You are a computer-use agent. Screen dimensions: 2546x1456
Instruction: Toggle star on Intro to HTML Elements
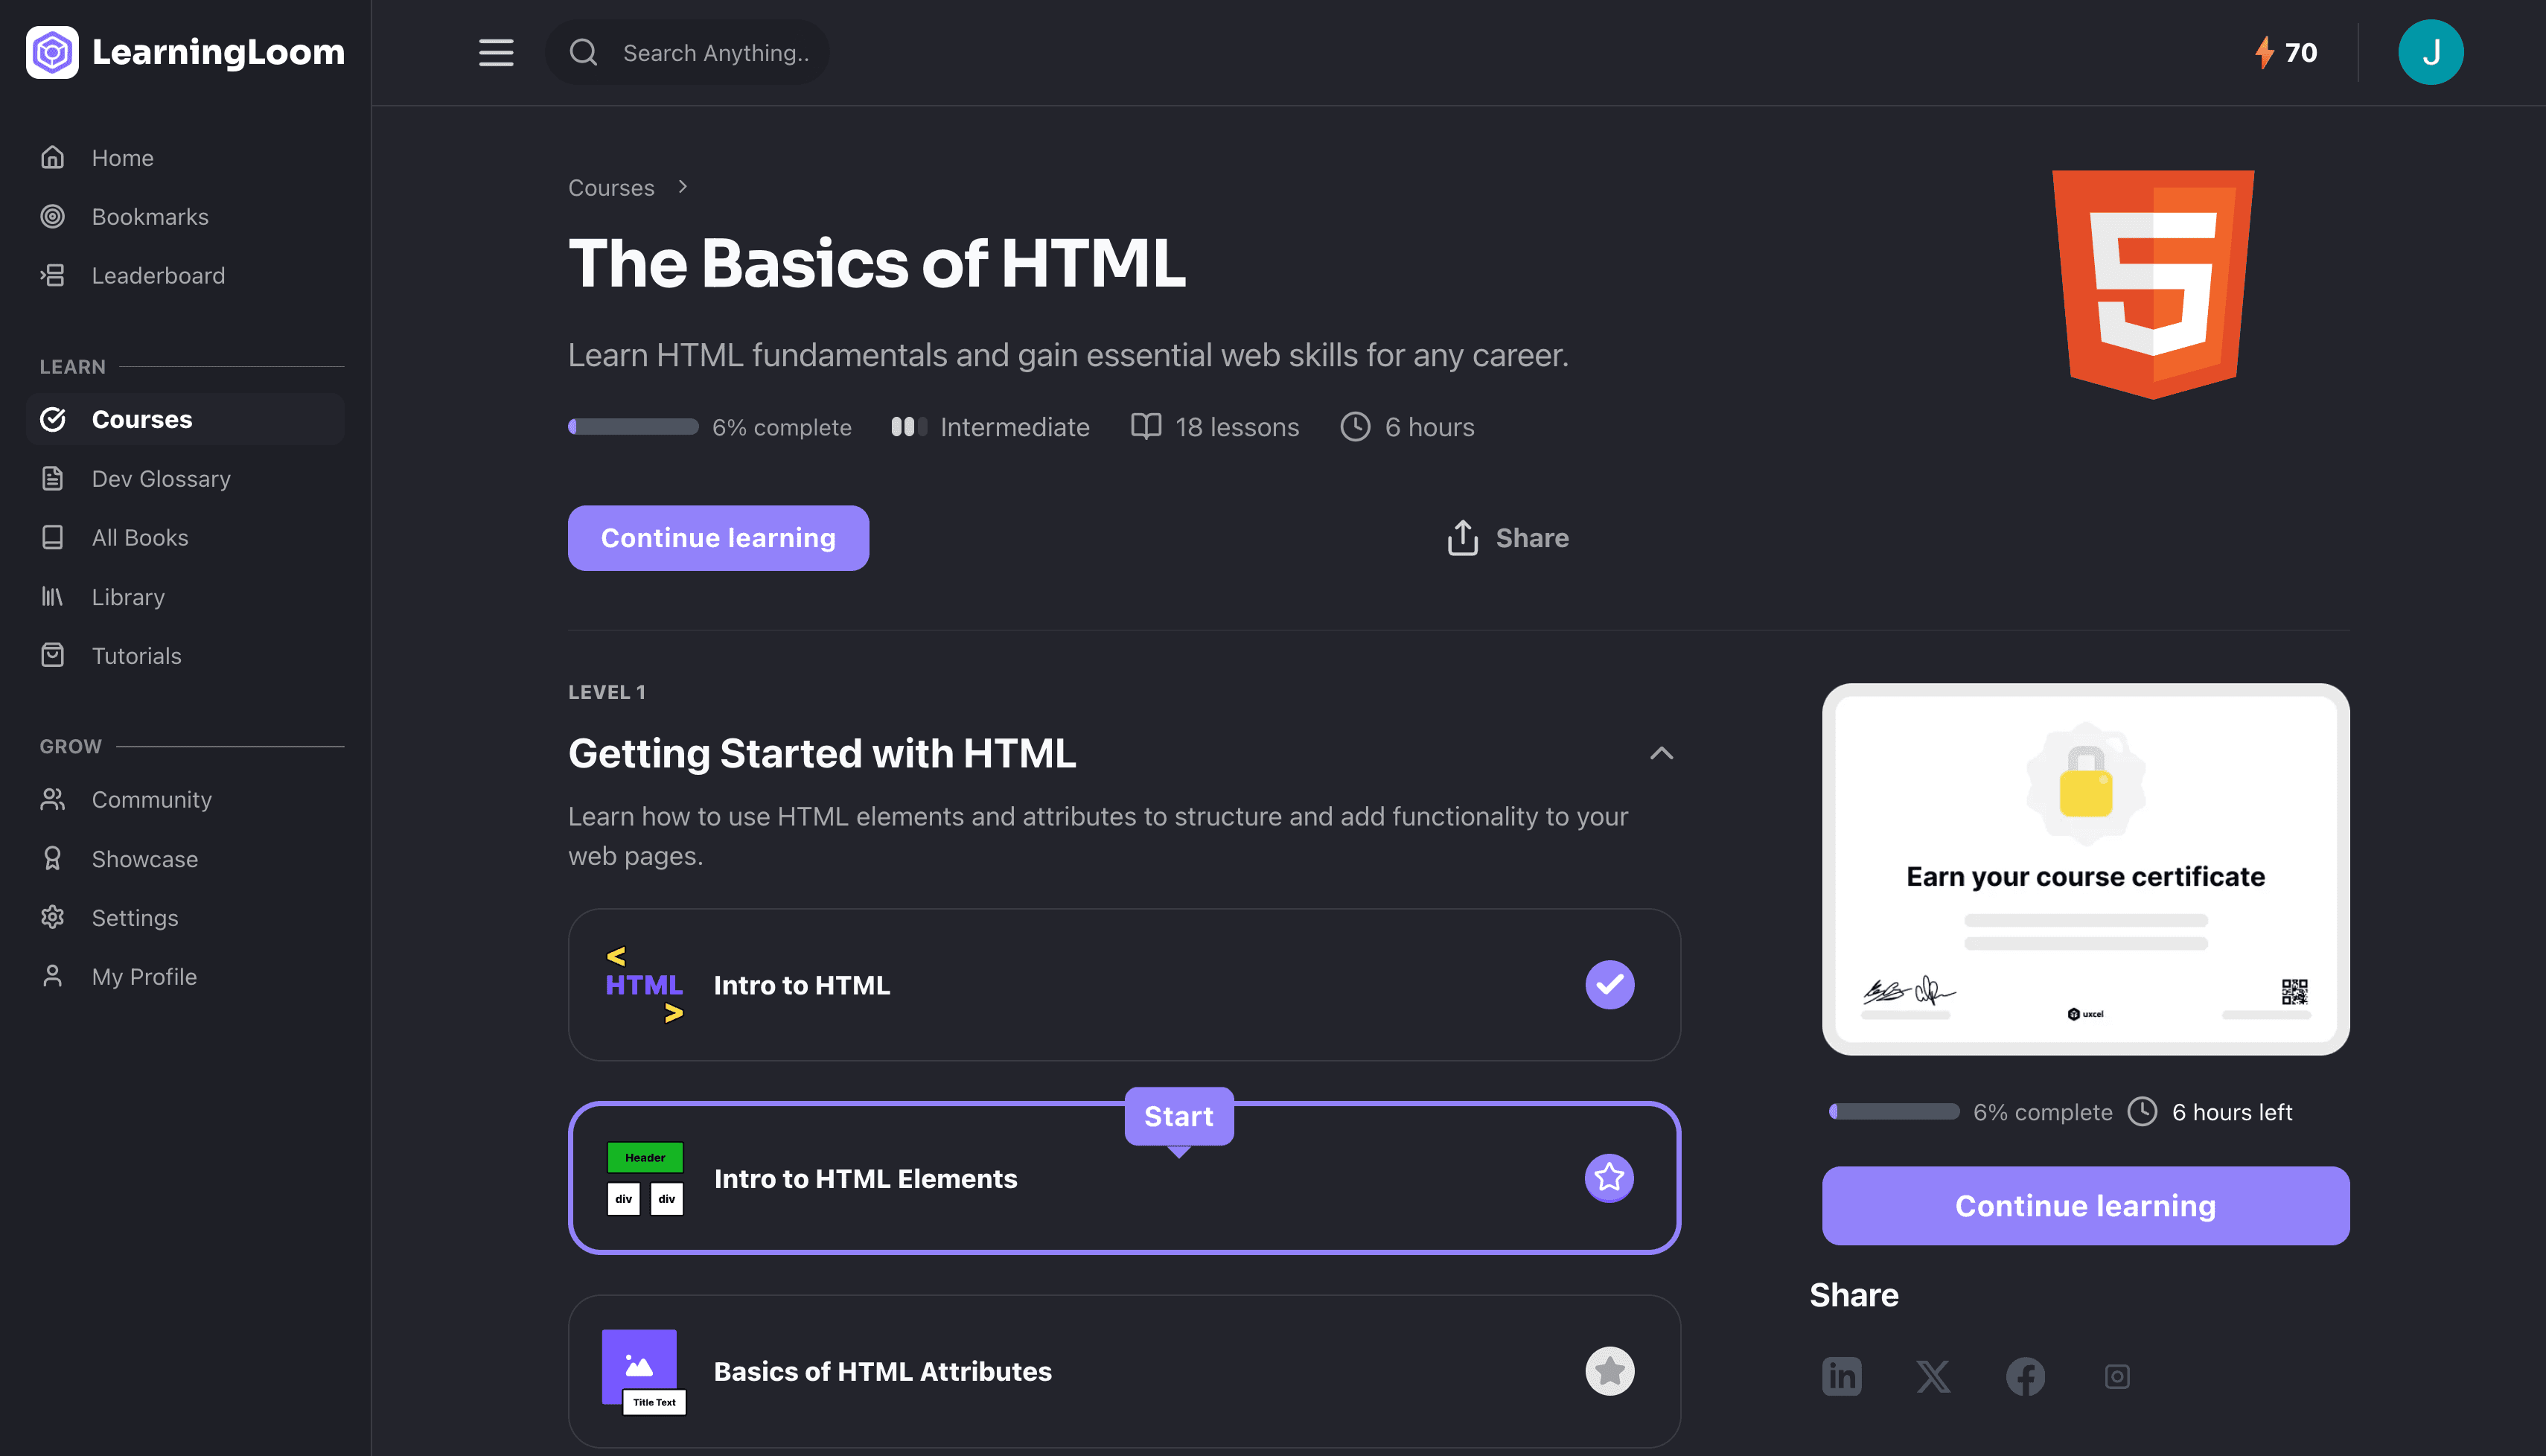[x=1609, y=1177]
